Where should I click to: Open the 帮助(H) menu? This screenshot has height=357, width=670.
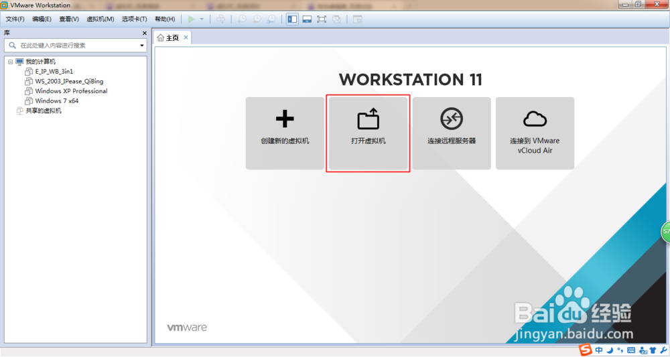pos(165,19)
